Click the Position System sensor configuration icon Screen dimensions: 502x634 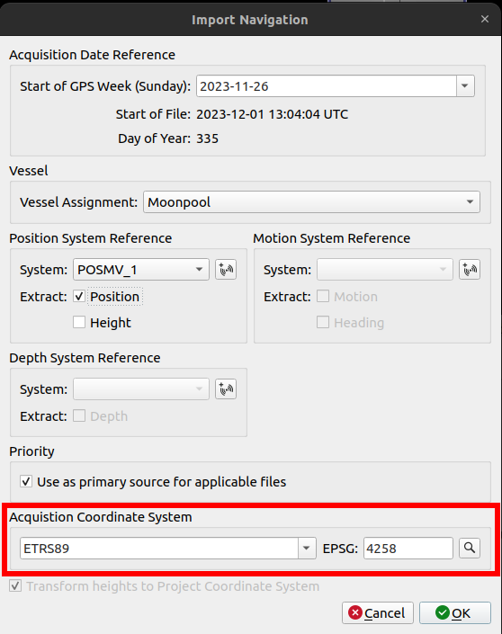click(x=226, y=269)
